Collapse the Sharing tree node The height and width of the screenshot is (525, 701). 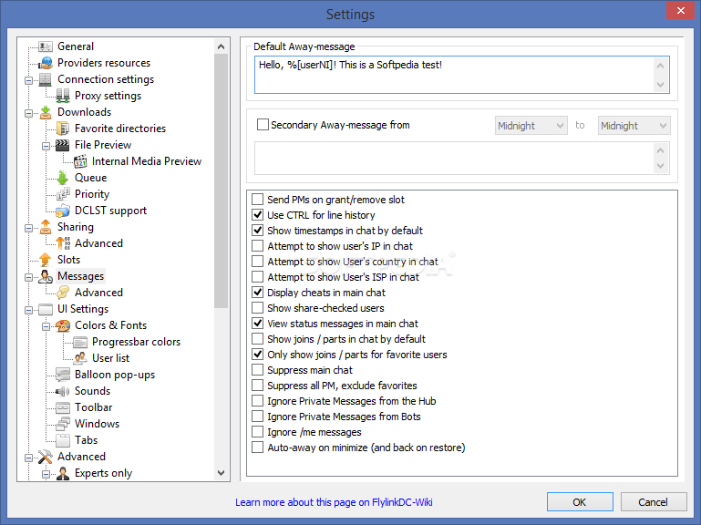28,228
